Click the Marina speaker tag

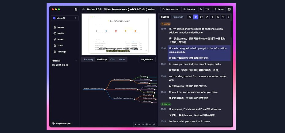coord(166,104)
